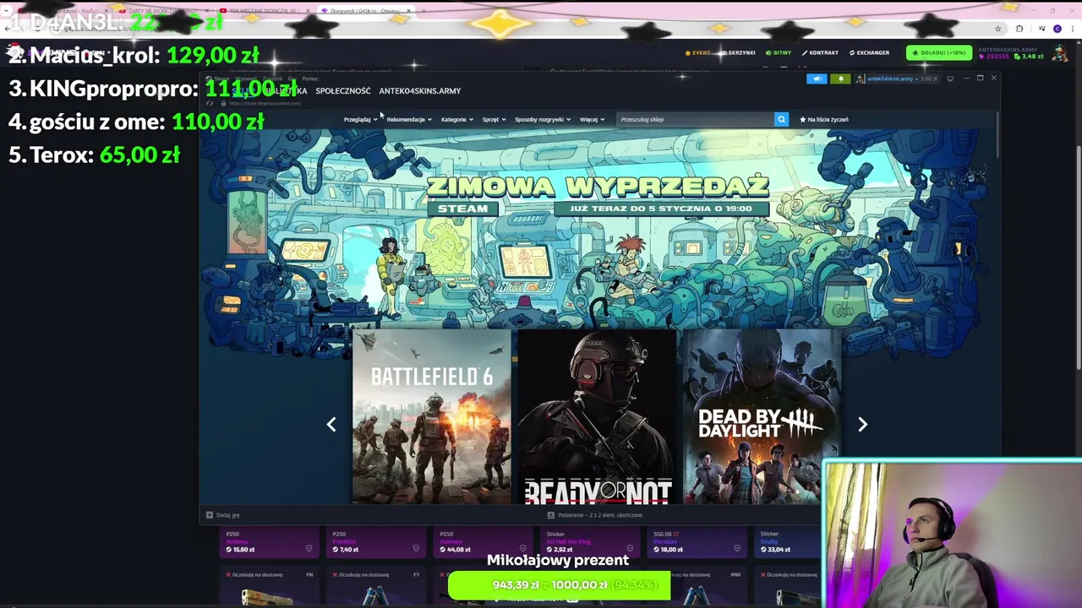Open the Battlefield 6 game capsule
1082x608 pixels.
click(x=432, y=416)
